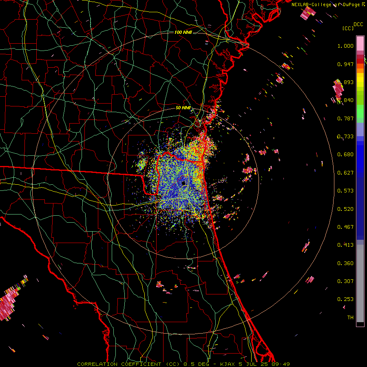Select the 0.307 legend value

[345, 281]
